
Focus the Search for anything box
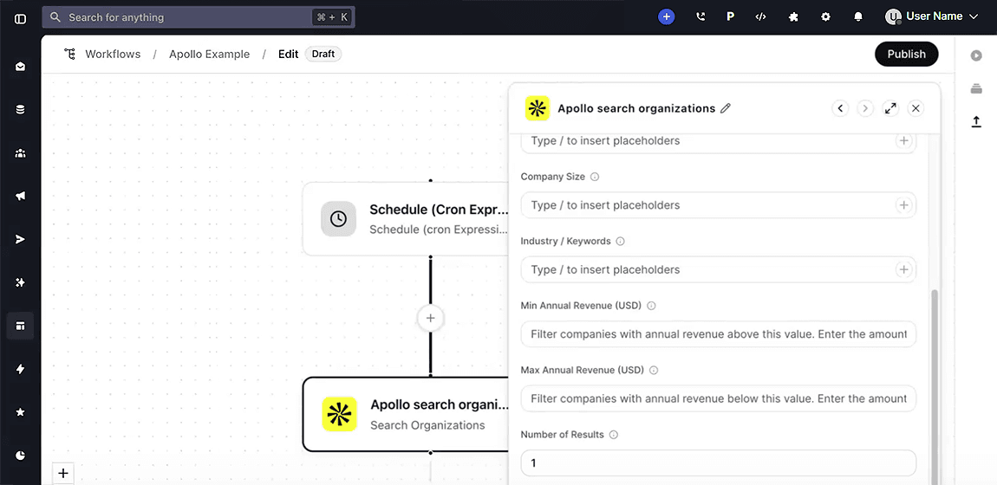click(x=199, y=17)
